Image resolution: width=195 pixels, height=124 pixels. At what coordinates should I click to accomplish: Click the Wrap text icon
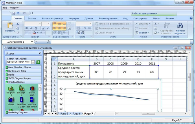pos(69,24)
